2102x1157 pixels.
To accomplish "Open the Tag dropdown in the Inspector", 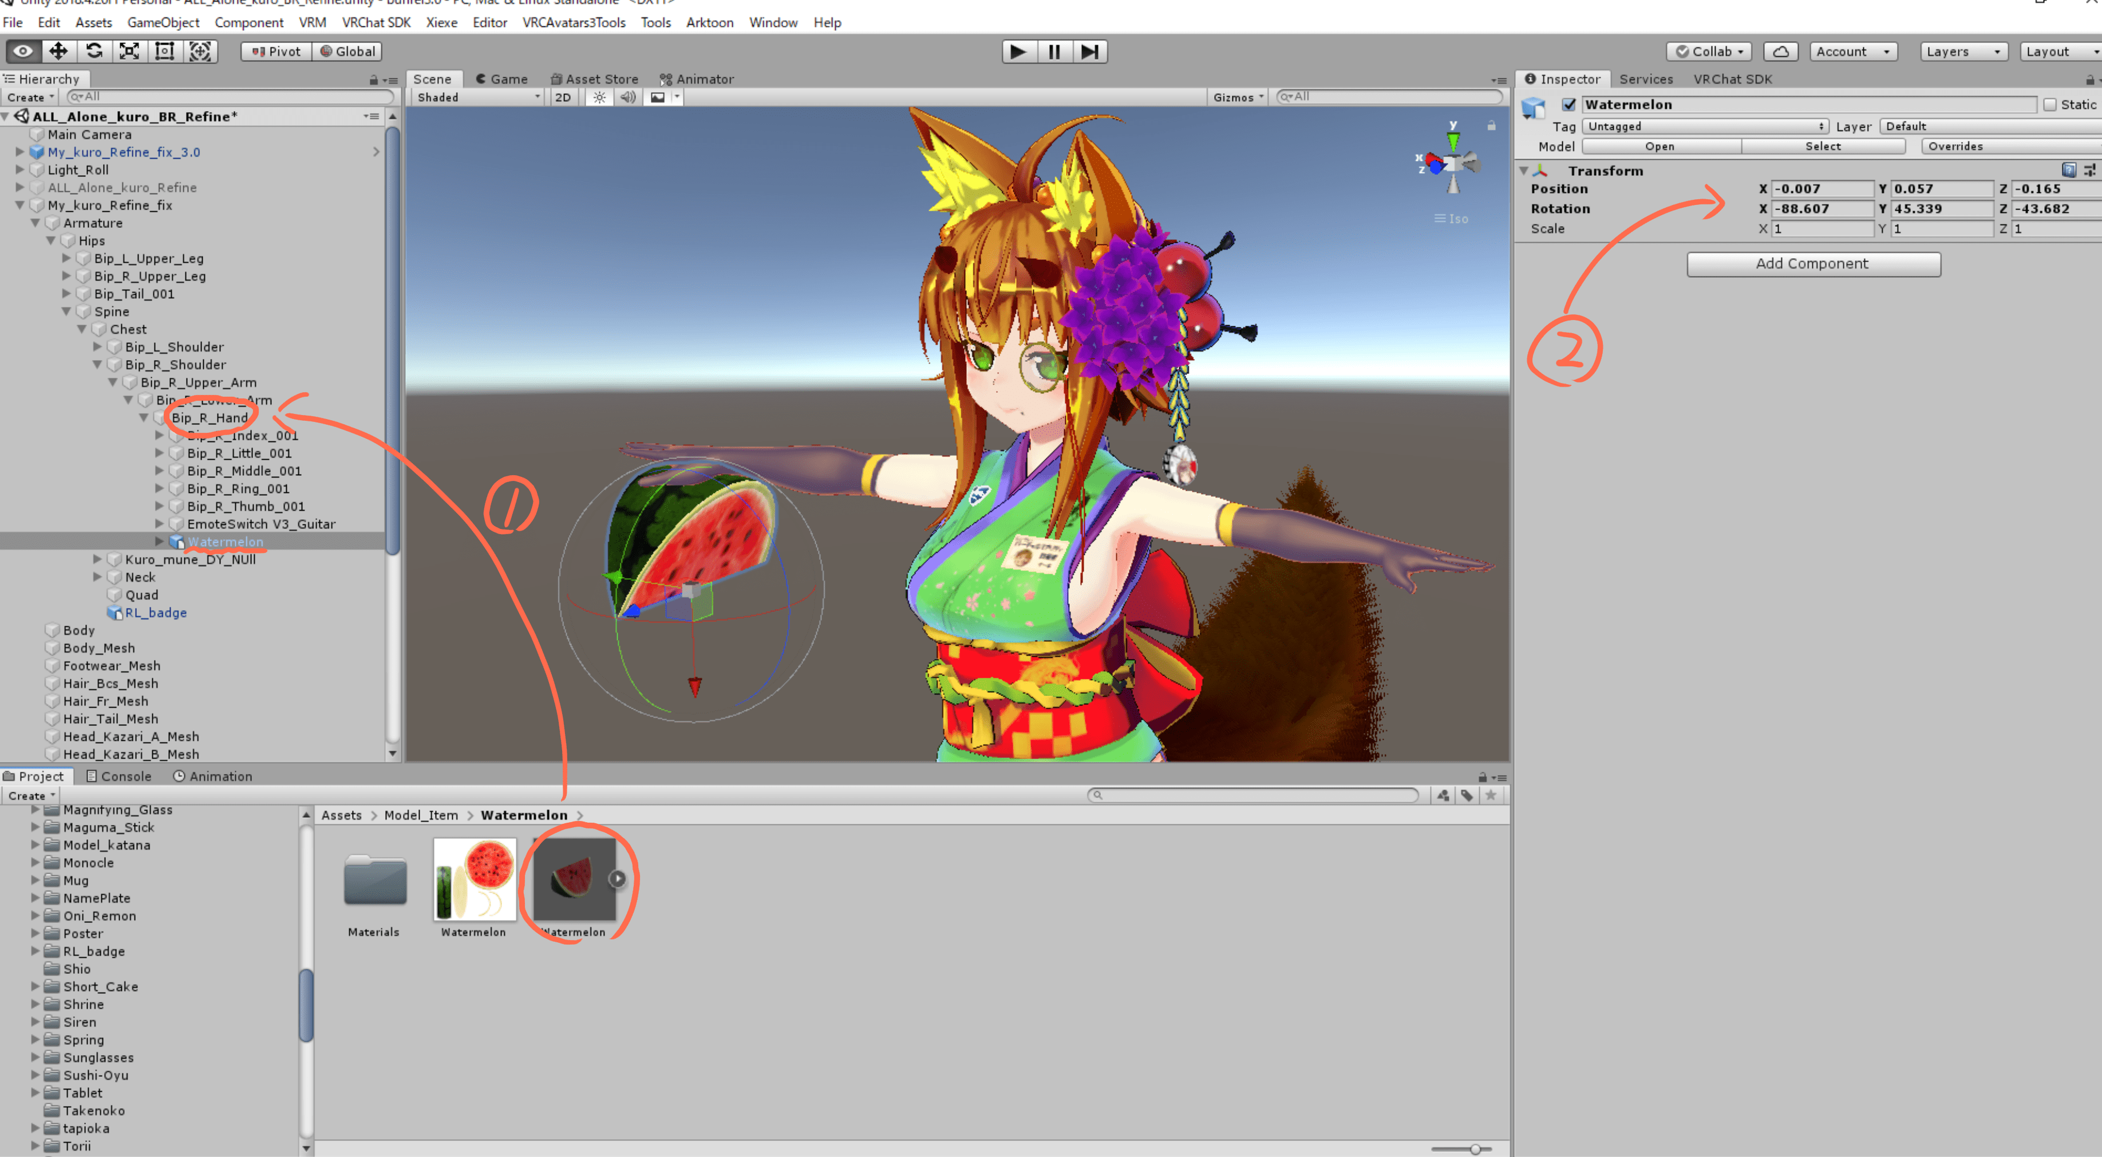I will tap(1705, 127).
